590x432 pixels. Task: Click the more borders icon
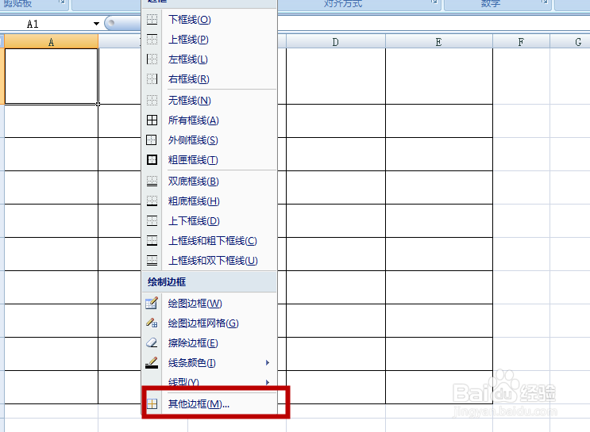[x=152, y=403]
